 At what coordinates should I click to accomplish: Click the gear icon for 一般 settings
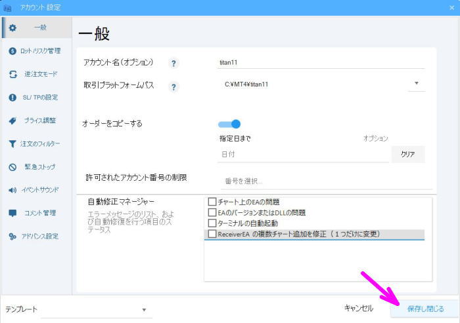pos(12,28)
